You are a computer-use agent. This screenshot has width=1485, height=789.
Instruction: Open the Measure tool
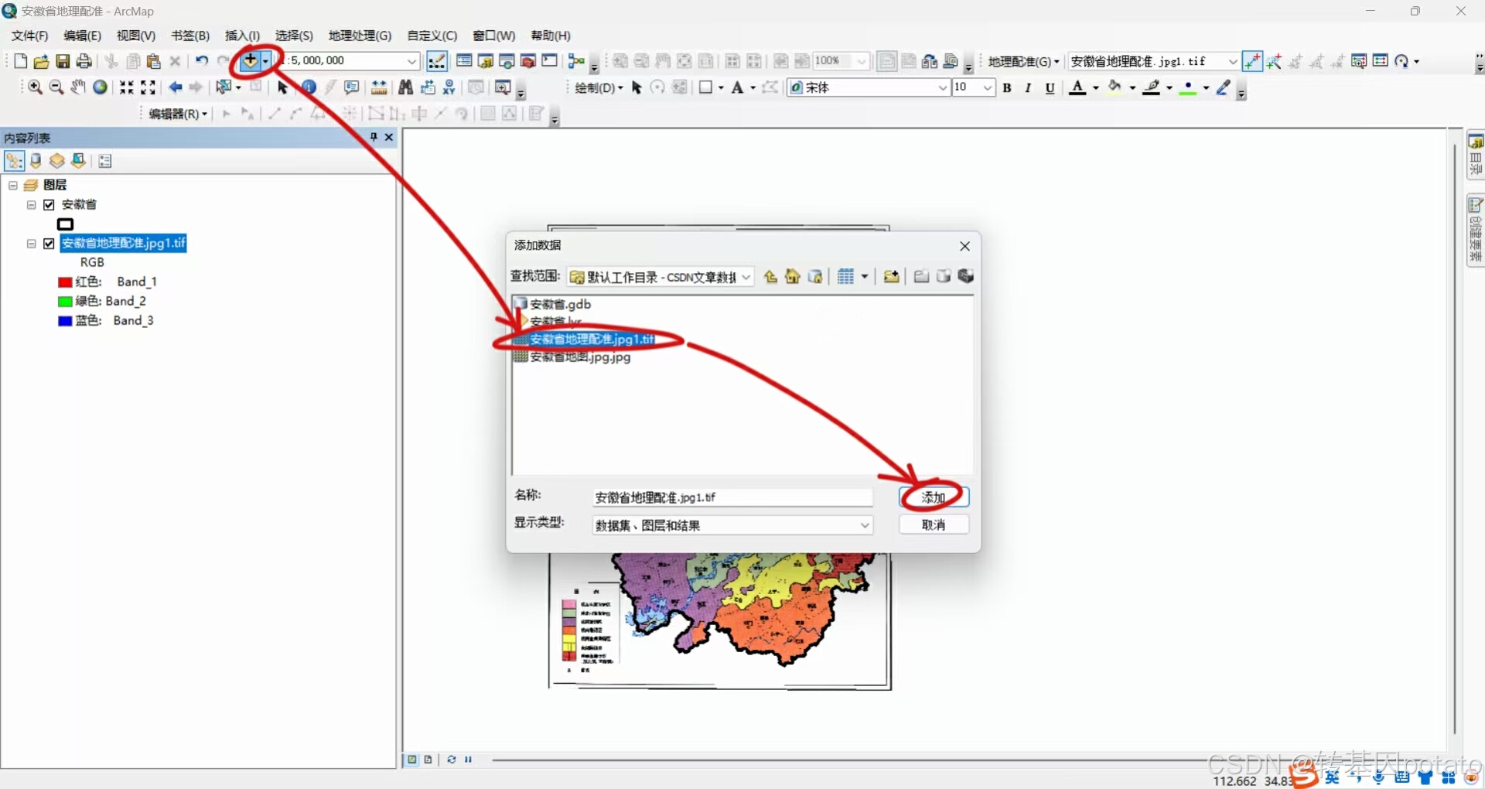click(x=379, y=87)
